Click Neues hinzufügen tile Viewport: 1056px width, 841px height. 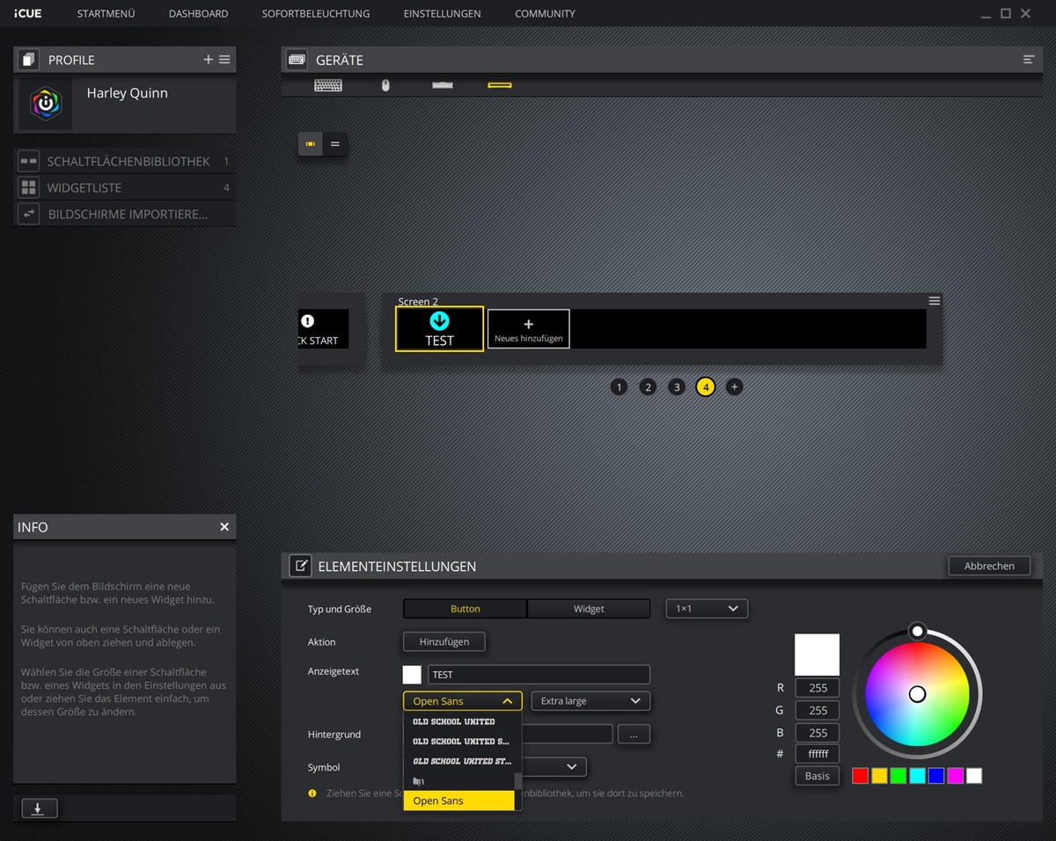[529, 329]
